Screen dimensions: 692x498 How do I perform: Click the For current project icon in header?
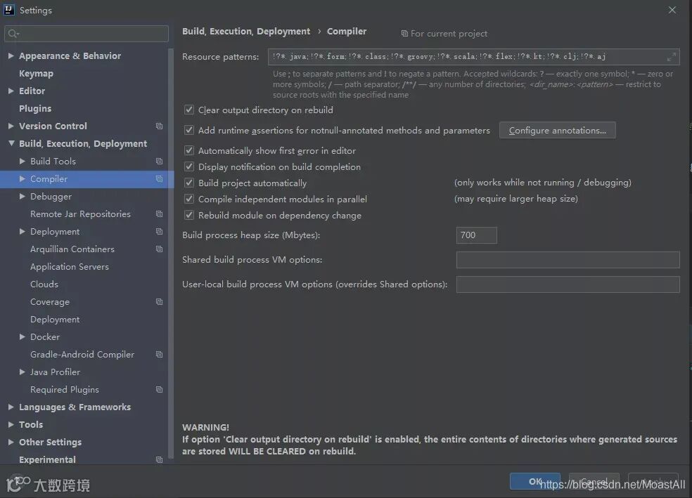point(404,34)
